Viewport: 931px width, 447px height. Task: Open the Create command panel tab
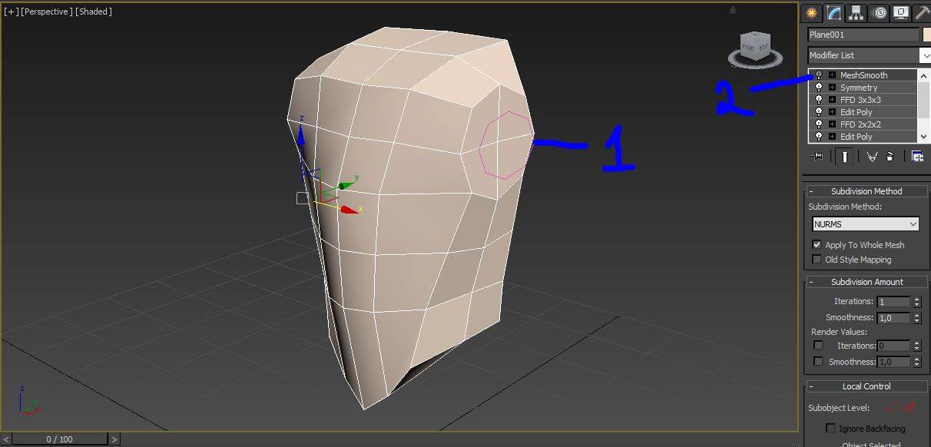tap(810, 13)
